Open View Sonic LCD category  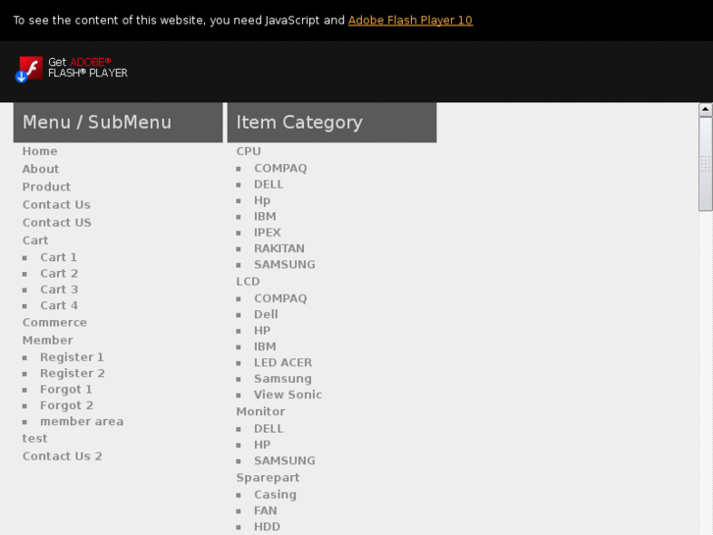tap(287, 395)
